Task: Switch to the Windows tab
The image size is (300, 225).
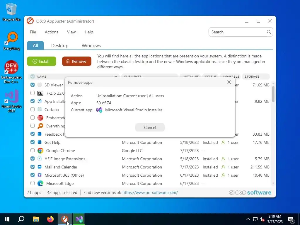Action: coord(91,45)
